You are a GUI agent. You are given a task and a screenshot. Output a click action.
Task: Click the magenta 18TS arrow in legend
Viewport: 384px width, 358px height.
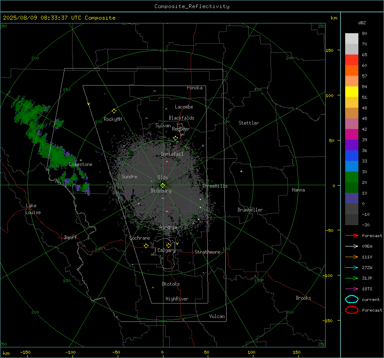(352, 289)
